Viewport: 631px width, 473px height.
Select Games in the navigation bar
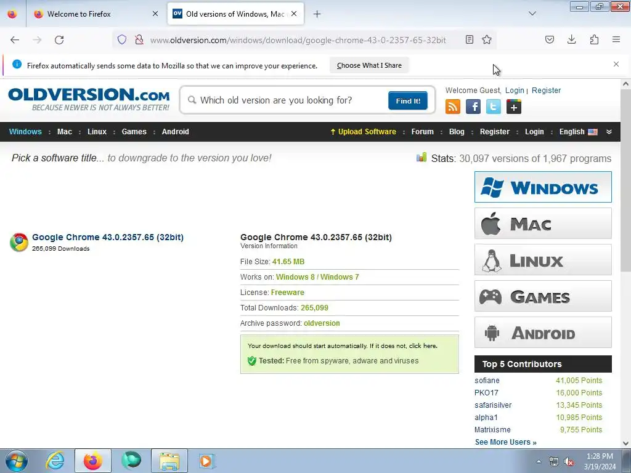[x=134, y=132]
